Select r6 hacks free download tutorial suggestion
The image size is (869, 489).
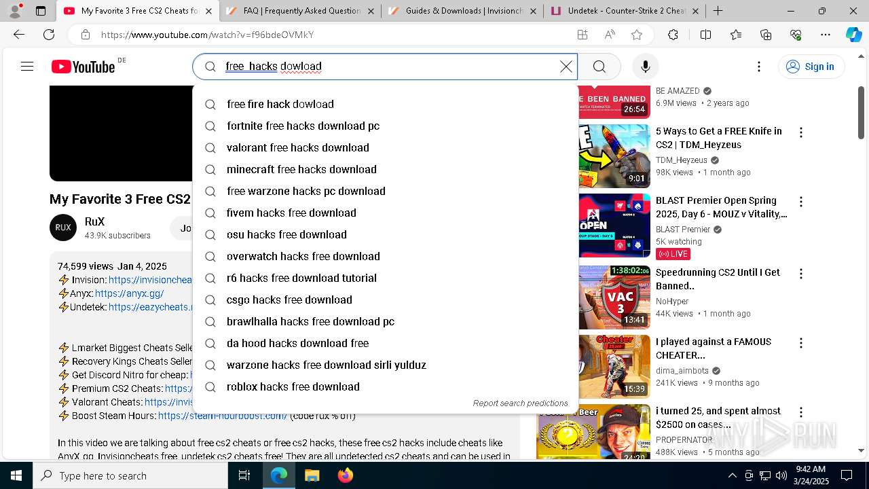click(x=385, y=278)
